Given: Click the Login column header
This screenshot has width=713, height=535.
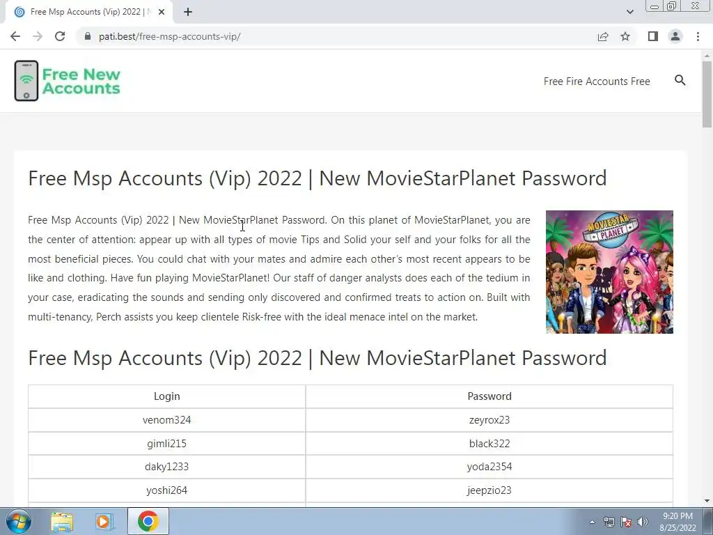Looking at the screenshot, I should tap(167, 396).
